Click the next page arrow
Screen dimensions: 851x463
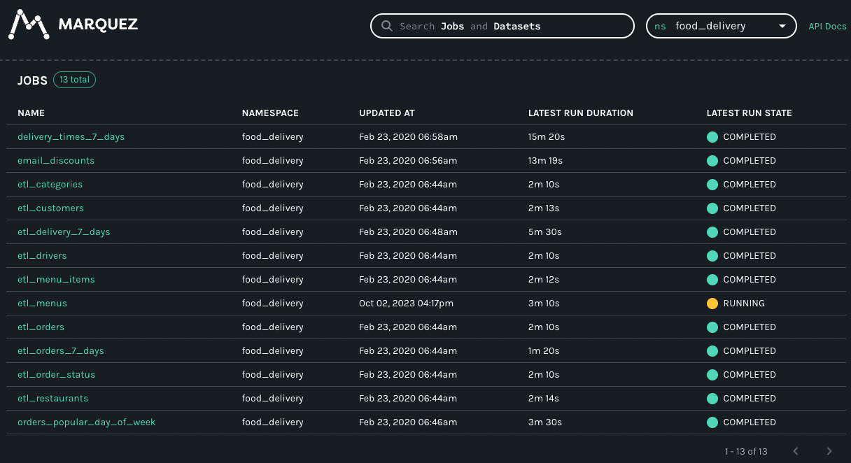pos(829,451)
